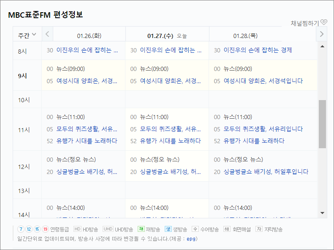Open 이진우의 손에 잡히는 on 01.26

click(x=87, y=50)
